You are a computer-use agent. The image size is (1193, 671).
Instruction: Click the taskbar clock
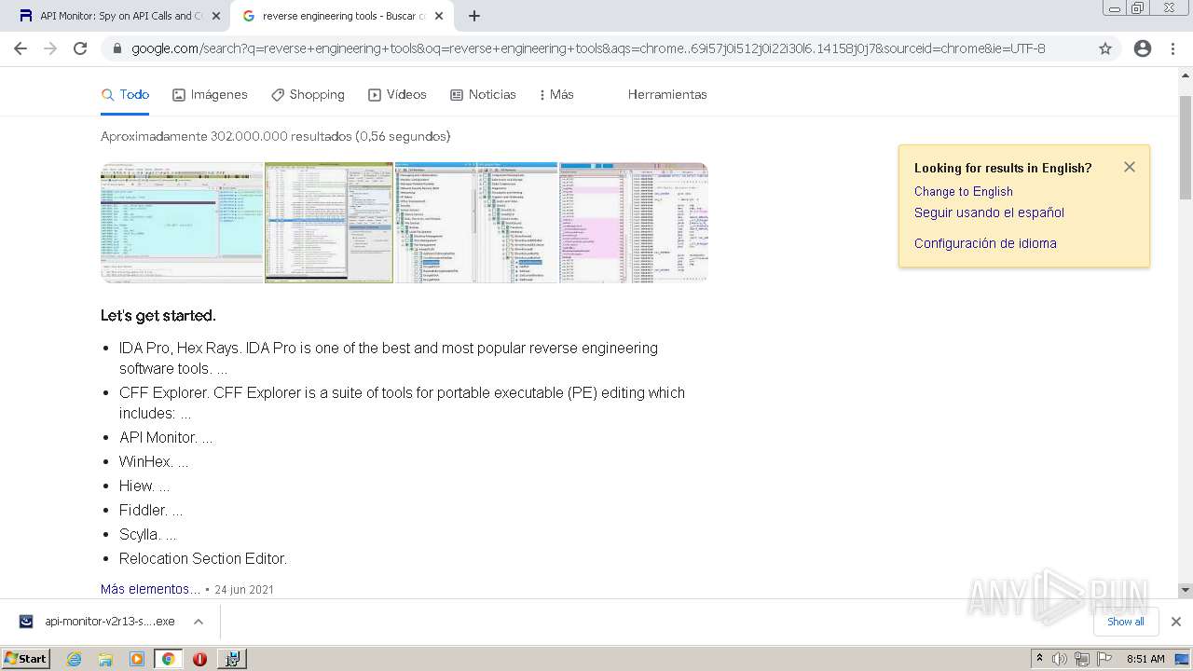click(1145, 659)
